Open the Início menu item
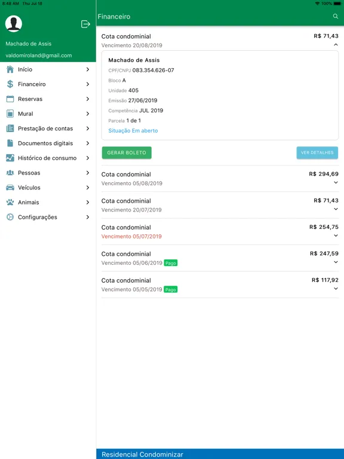This screenshot has height=459, width=344. click(x=48, y=69)
